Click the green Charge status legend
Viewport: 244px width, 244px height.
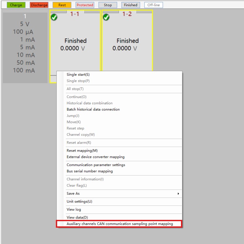tap(16, 5)
